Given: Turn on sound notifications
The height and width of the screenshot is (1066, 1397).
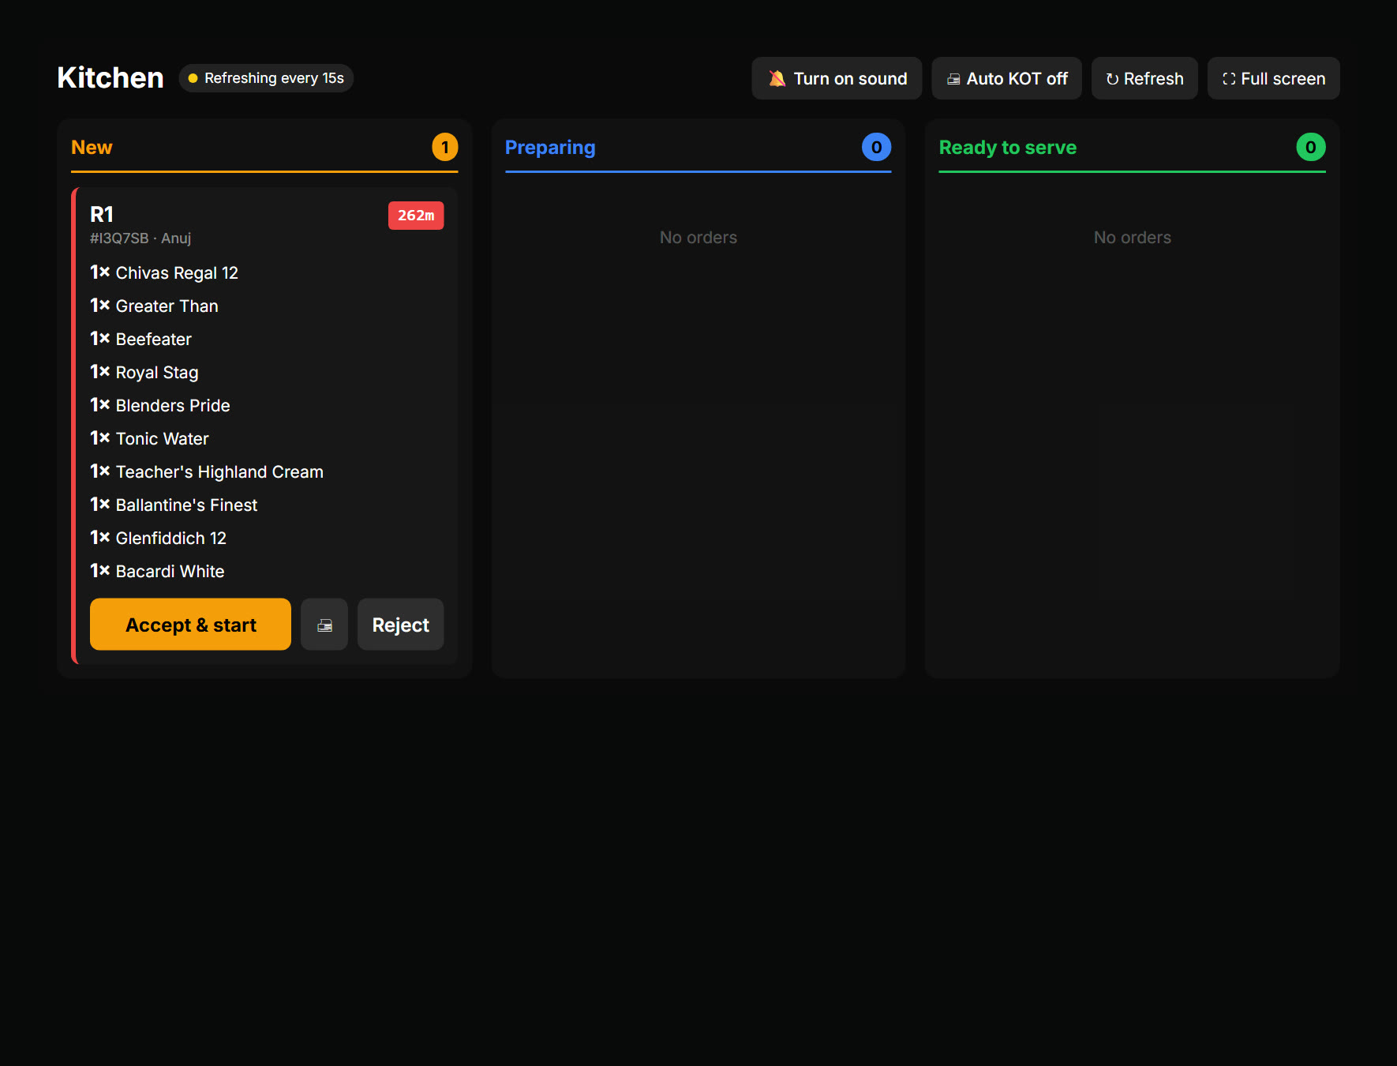Looking at the screenshot, I should [x=837, y=78].
